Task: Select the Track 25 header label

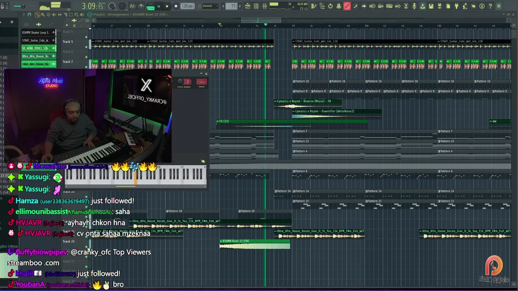Action: pyautogui.click(x=68, y=241)
